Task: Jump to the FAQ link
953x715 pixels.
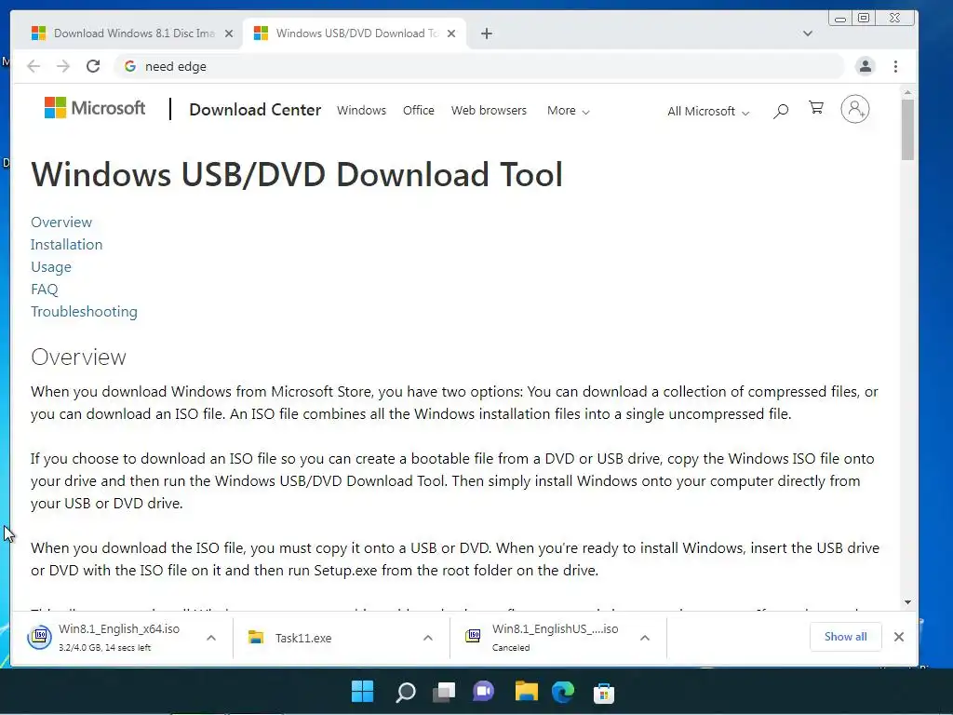Action: click(45, 290)
